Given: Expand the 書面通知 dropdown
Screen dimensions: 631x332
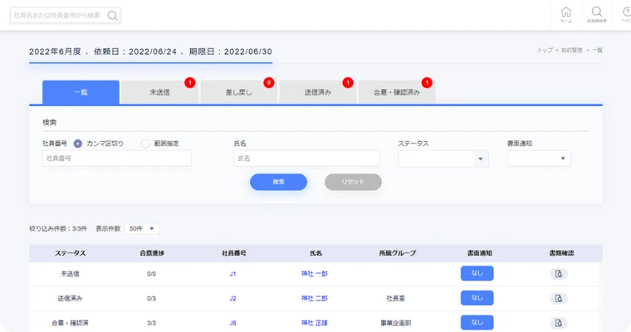Looking at the screenshot, I should [563, 159].
